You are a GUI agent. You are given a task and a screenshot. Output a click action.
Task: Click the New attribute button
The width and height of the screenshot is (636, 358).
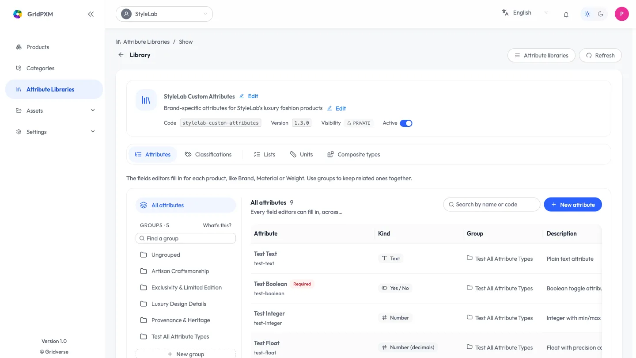pos(573,205)
